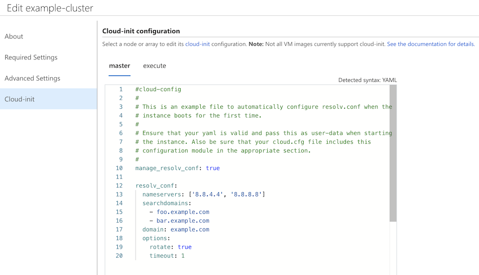Open Advanced Settings section
479x275 pixels.
click(x=33, y=78)
